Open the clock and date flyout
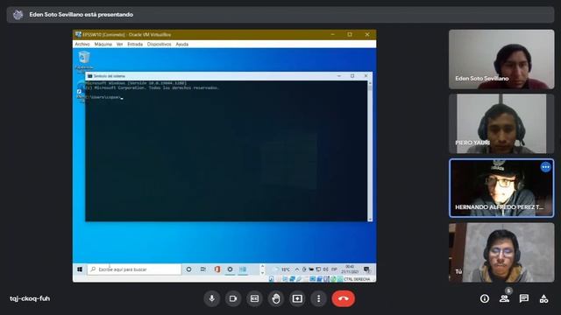This screenshot has width=561, height=315. point(350,269)
